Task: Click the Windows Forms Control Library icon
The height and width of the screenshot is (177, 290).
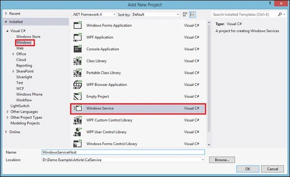Action: tap(78, 144)
